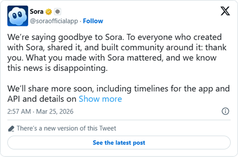The height and width of the screenshot is (157, 238).
Task: Click the OpenAI affiliation badge icon
Action: [x=58, y=12]
